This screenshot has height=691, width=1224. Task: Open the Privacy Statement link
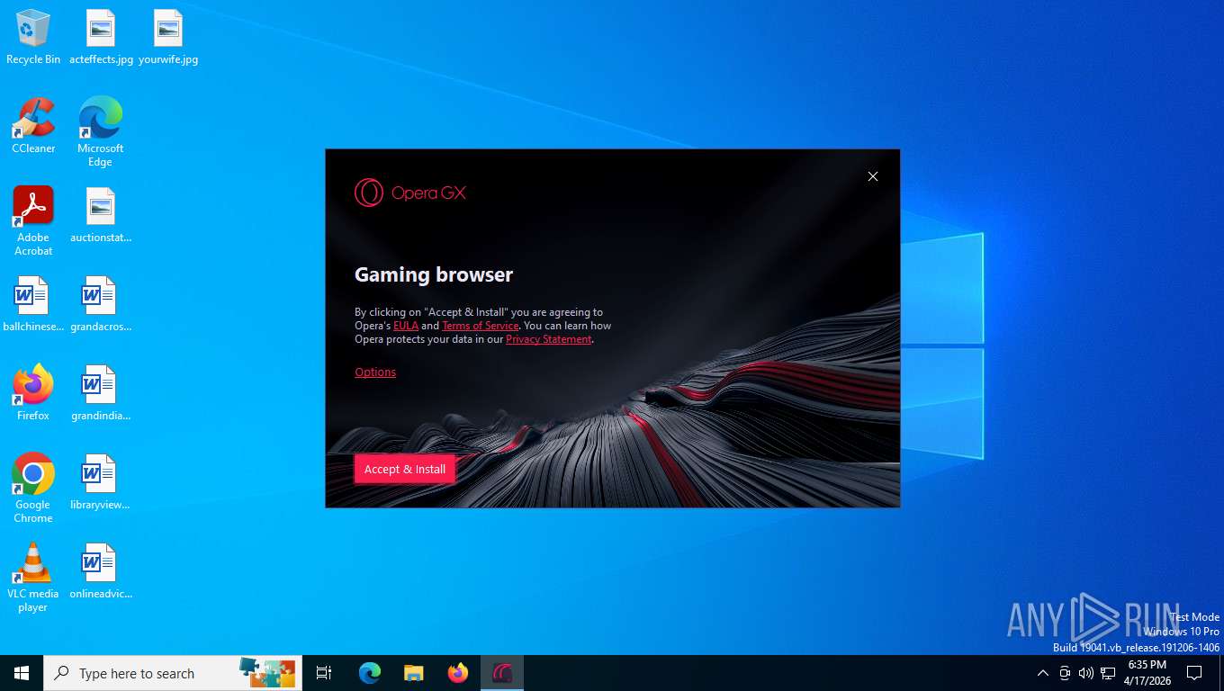pos(549,339)
